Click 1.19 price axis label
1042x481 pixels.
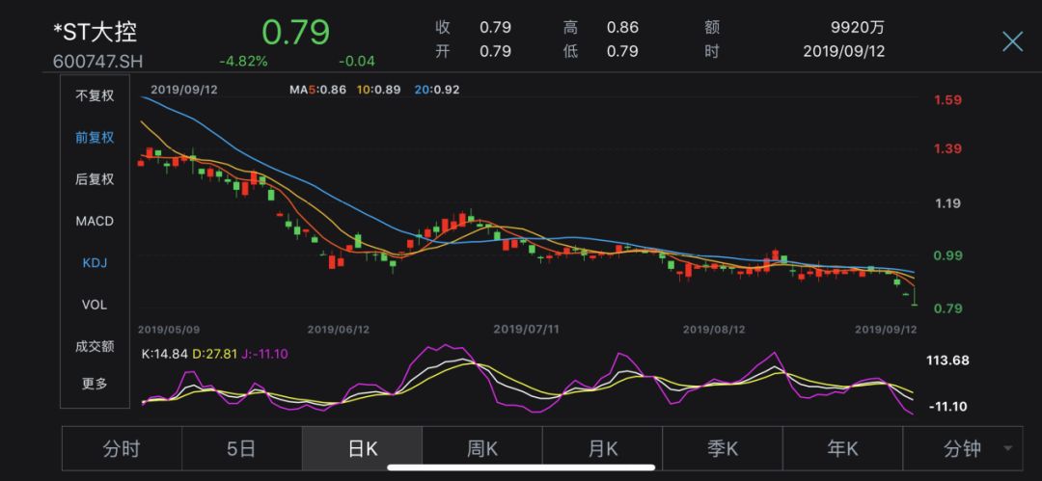tap(947, 203)
